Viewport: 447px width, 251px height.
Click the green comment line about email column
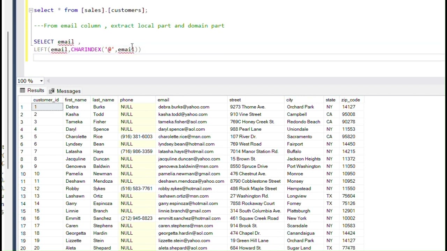pos(129,26)
